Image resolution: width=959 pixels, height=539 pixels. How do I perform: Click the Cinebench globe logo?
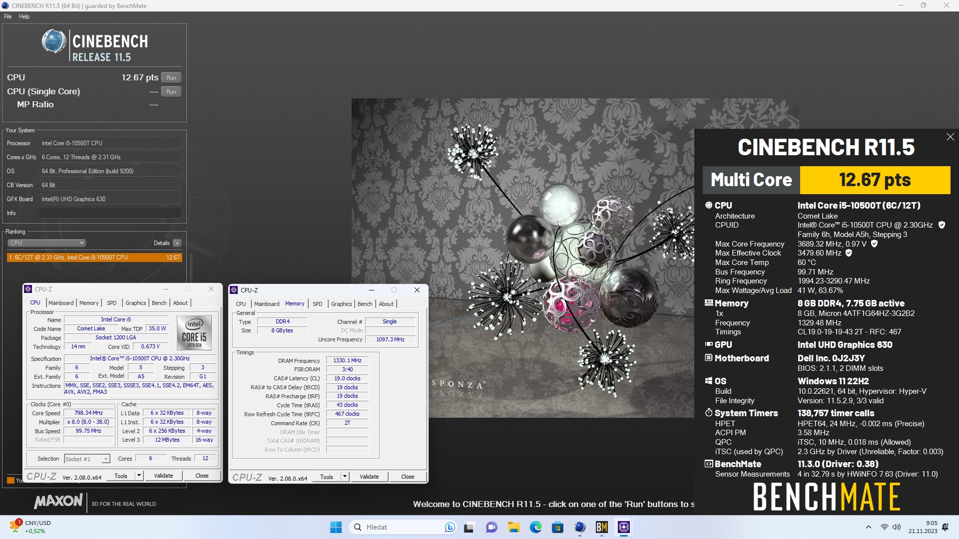pos(53,41)
